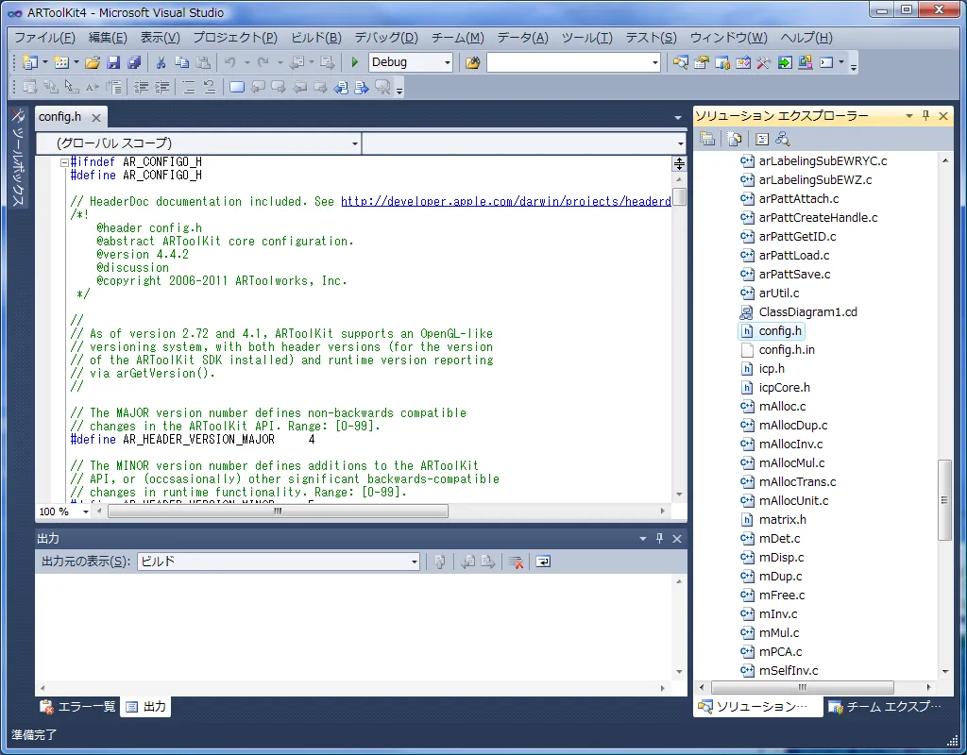
Task: Click the Find in Files binoculars icon
Action: tap(472, 62)
